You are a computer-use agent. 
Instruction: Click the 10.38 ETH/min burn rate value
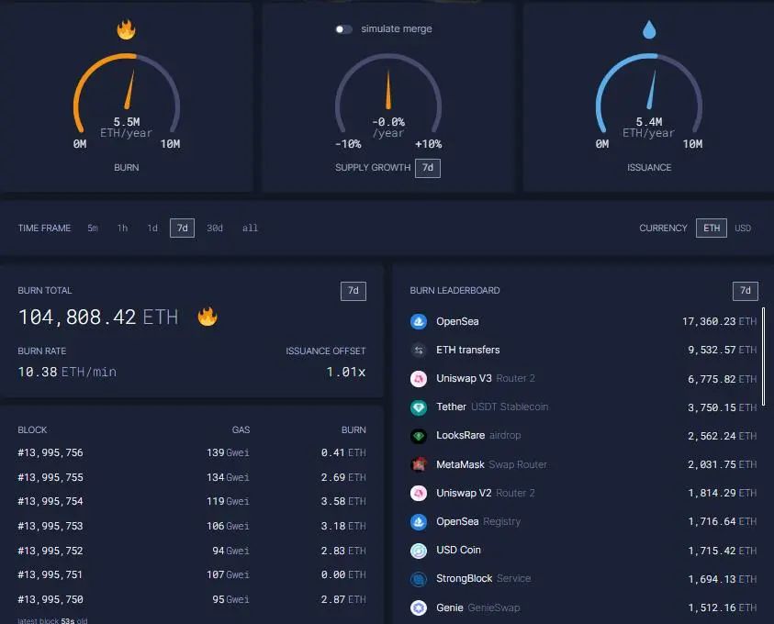click(x=67, y=372)
